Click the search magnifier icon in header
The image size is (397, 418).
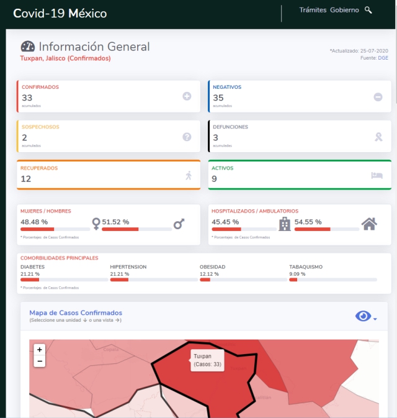368,10
